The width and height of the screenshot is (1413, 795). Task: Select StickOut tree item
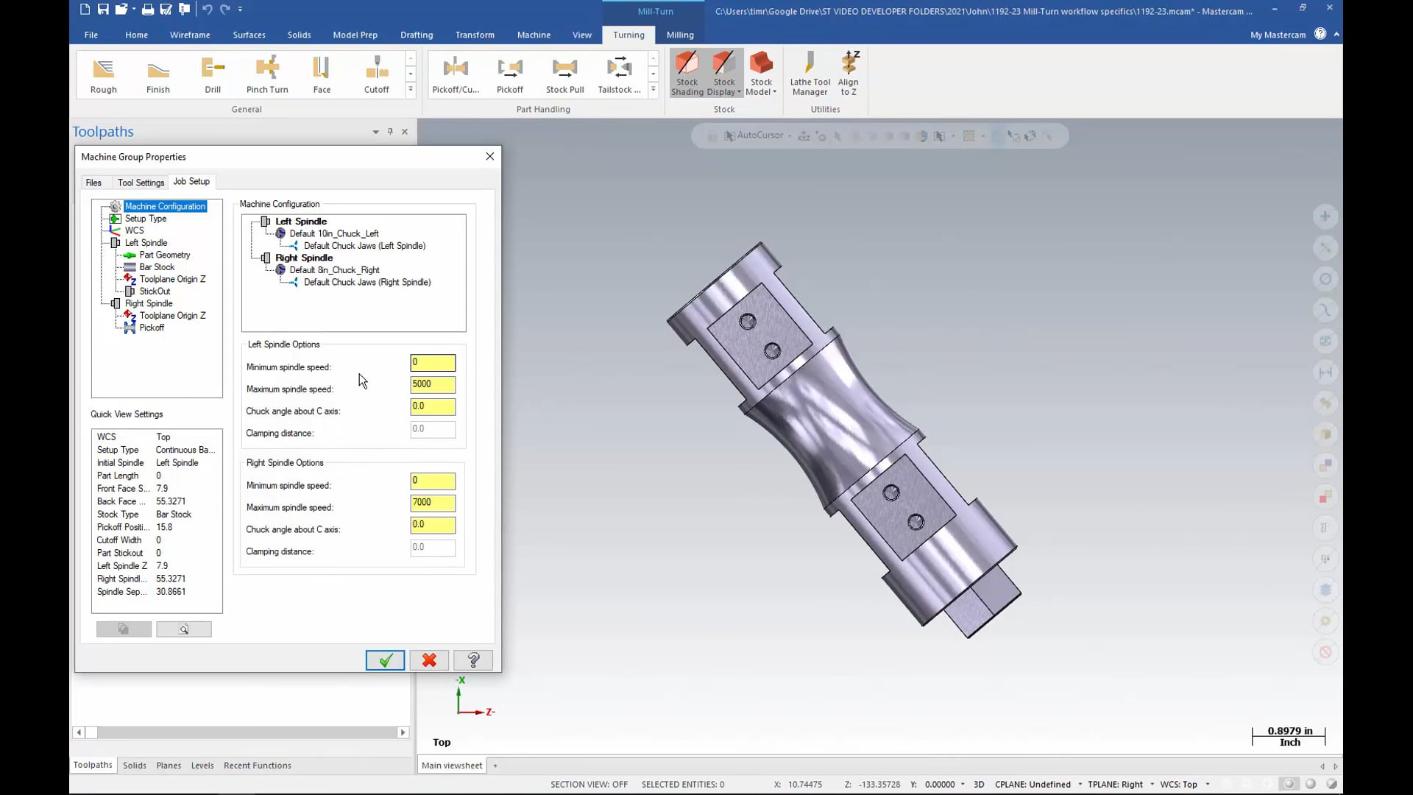[x=155, y=291]
